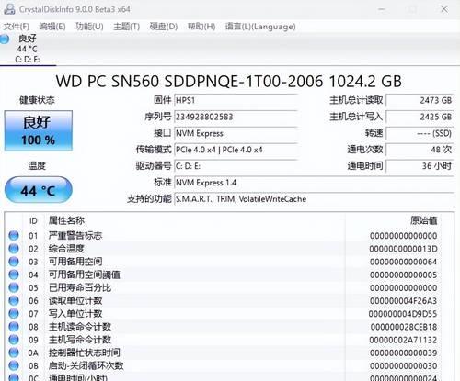The width and height of the screenshot is (460, 381).
Task: Click raw value 000000028CEB18
Action: pyautogui.click(x=404, y=327)
